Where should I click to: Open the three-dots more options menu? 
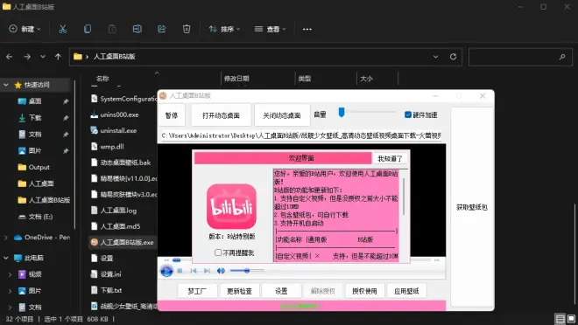(x=307, y=29)
